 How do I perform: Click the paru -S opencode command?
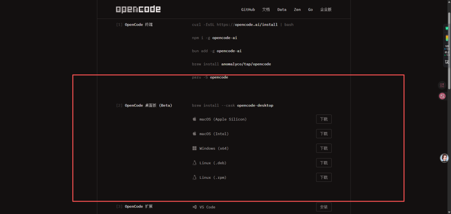click(210, 77)
